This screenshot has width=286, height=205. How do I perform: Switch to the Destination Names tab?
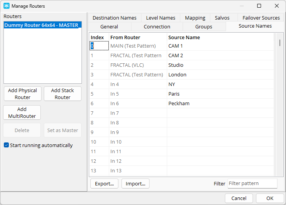pyautogui.click(x=115, y=18)
